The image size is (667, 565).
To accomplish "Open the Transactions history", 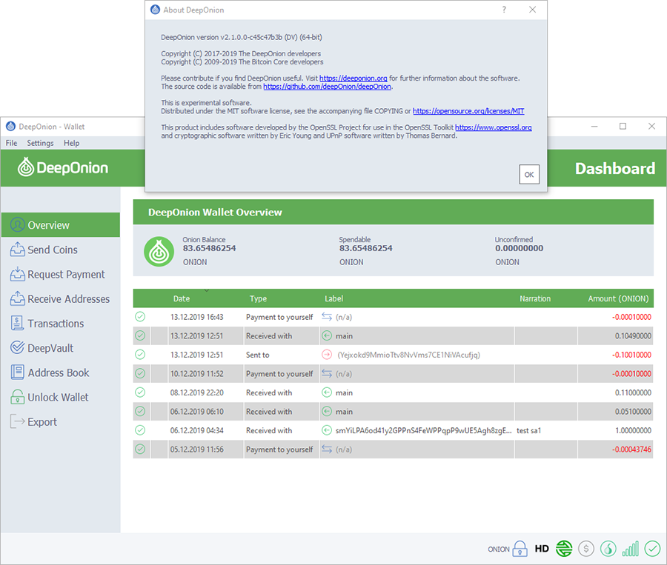I will pyautogui.click(x=47, y=324).
